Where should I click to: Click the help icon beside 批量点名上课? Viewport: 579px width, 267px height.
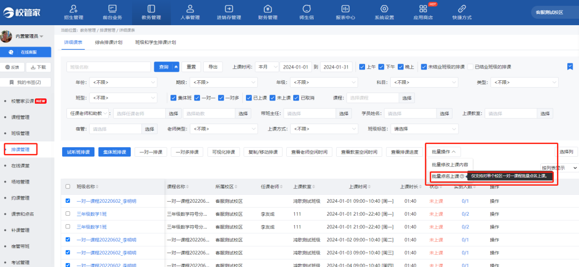tap(462, 177)
